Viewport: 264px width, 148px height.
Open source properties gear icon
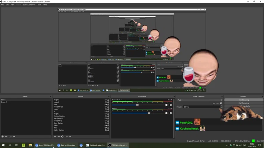point(62,136)
